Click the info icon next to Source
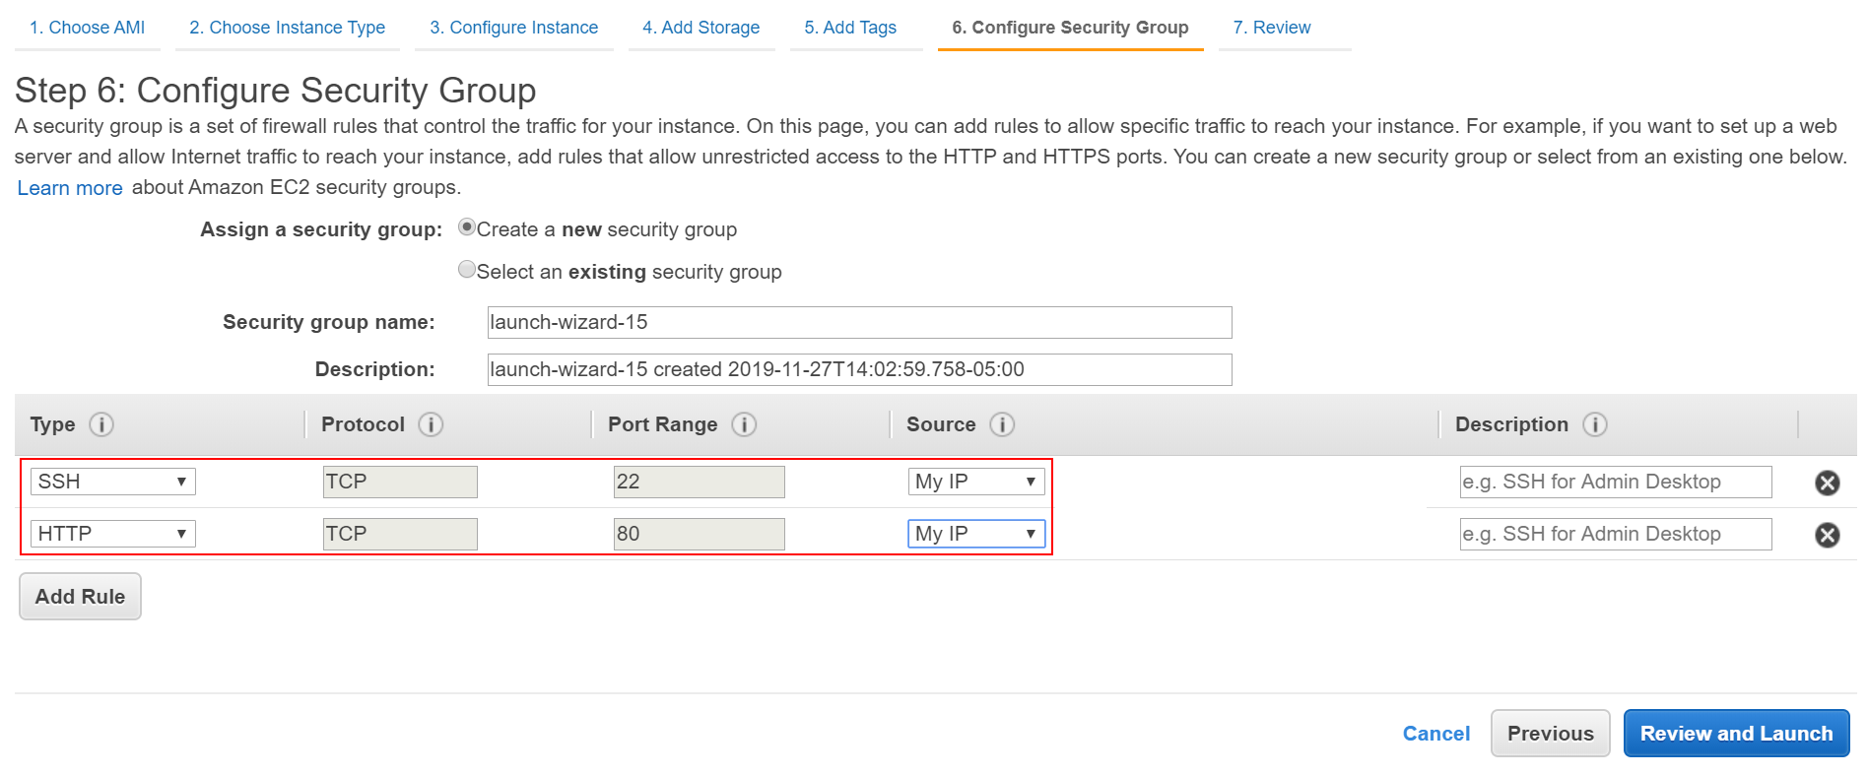1868x775 pixels. tap(1002, 424)
